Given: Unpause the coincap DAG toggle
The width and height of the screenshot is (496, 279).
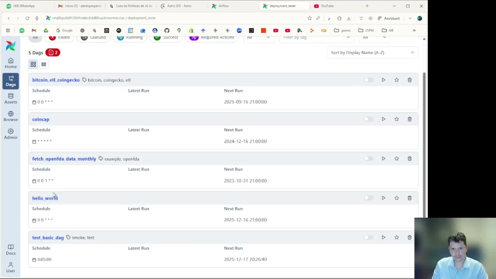Looking at the screenshot, I should (369, 119).
